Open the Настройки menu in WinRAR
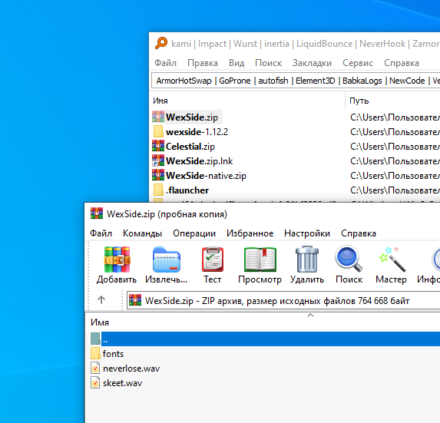 point(307,233)
